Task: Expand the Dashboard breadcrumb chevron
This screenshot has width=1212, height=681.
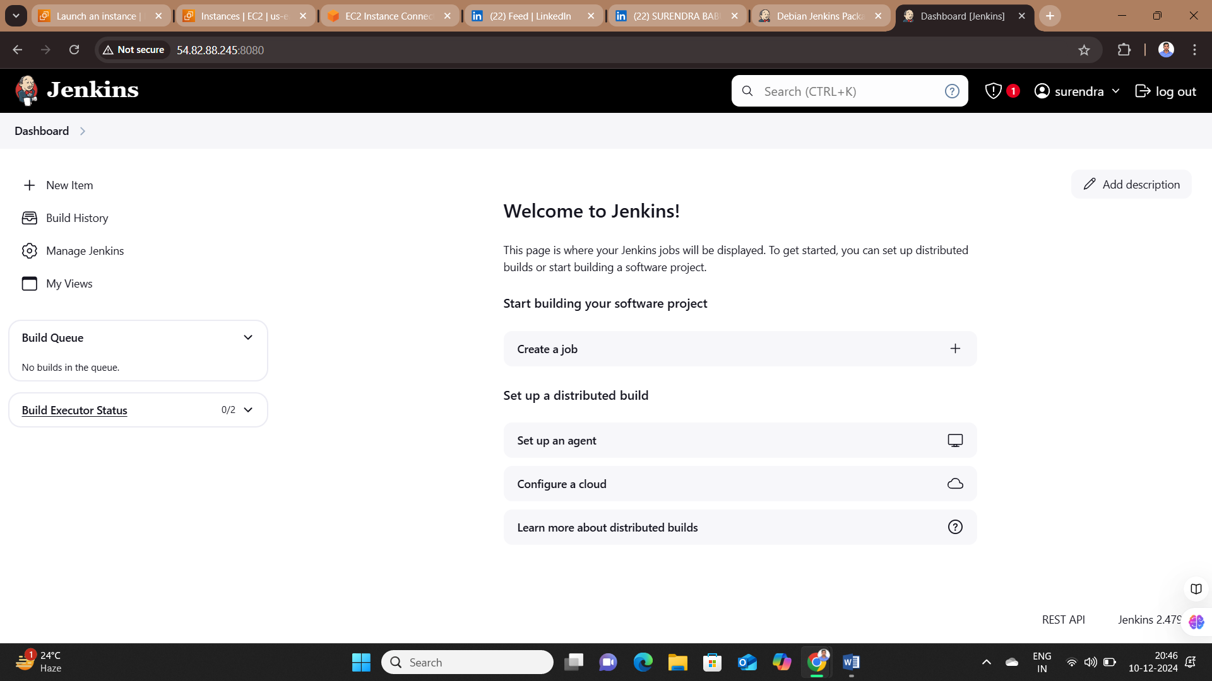Action: [x=83, y=131]
